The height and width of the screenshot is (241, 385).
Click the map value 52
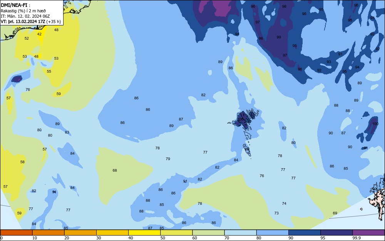point(27,38)
